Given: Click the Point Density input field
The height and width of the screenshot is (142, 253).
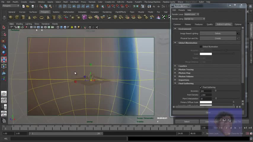Looking at the screenshot, I should (x=206, y=95).
